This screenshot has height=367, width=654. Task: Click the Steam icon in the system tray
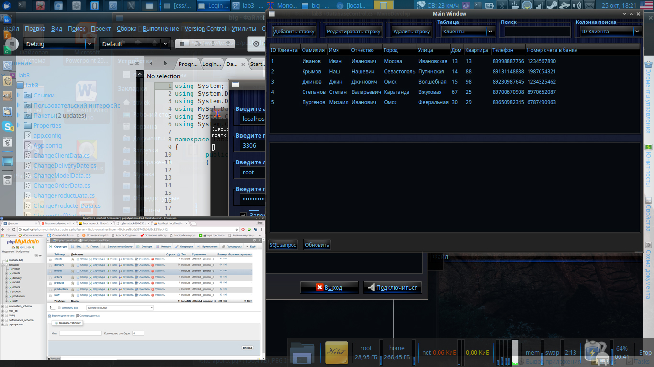click(552, 6)
